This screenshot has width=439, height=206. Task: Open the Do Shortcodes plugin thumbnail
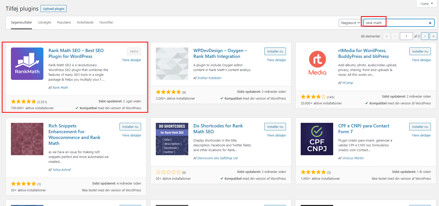[172, 139]
